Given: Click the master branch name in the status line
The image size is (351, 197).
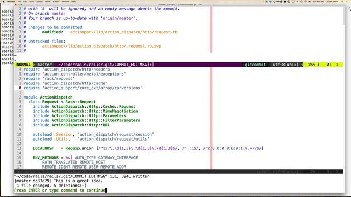Looking at the screenshot, I should tap(44, 65).
